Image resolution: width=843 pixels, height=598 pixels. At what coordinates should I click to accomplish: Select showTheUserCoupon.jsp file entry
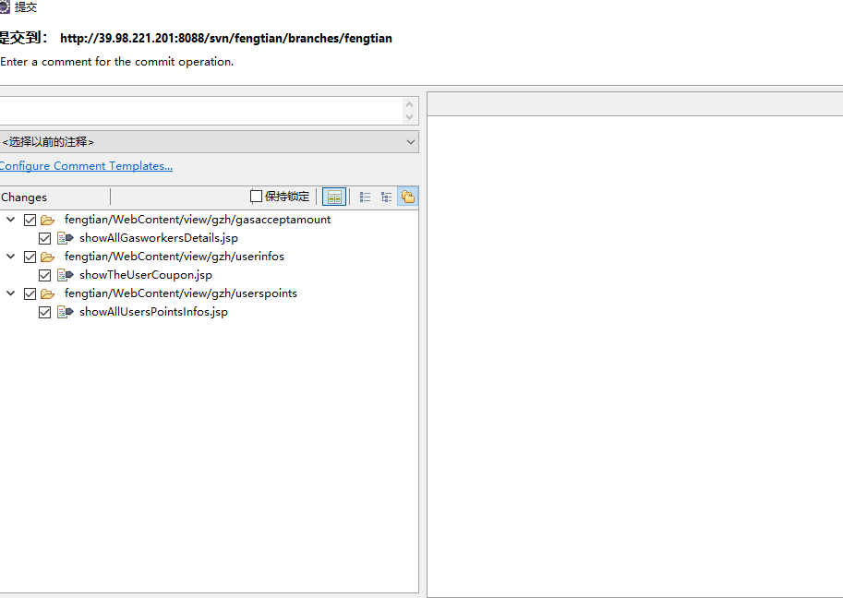(145, 275)
